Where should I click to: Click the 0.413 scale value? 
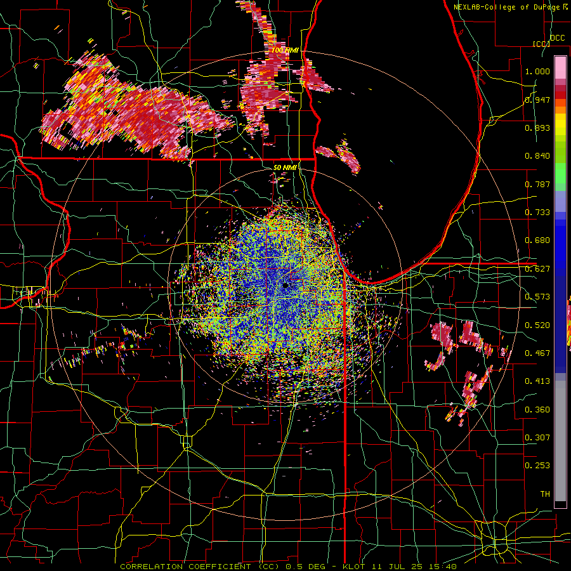click(537, 381)
